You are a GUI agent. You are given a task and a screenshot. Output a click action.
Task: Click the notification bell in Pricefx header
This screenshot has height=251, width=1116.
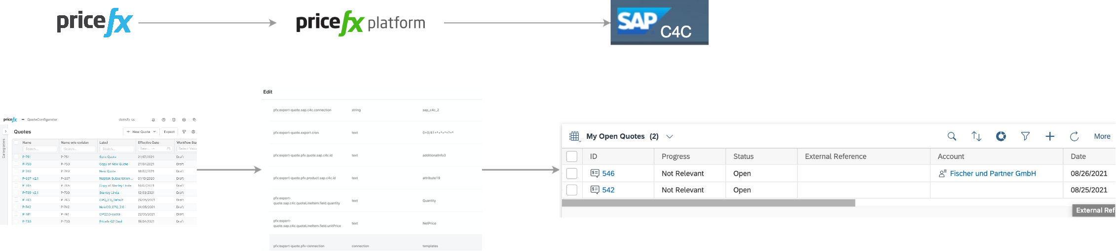(153, 120)
